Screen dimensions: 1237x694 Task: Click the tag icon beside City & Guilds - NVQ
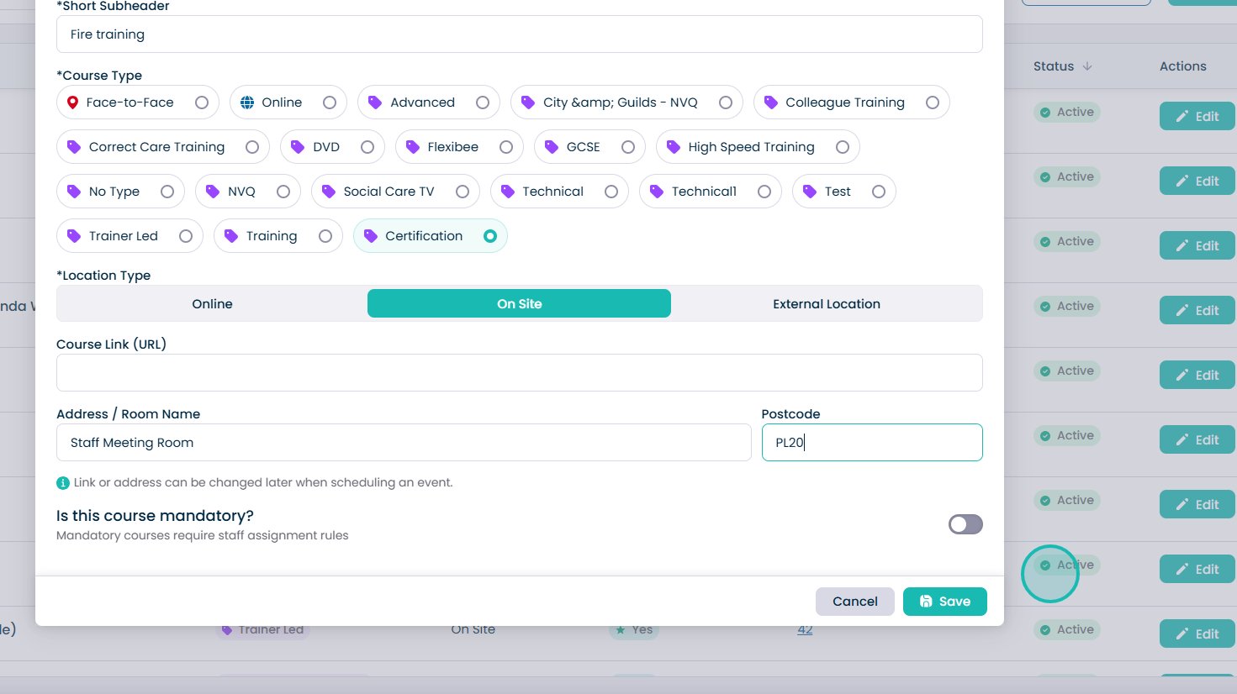coord(528,103)
